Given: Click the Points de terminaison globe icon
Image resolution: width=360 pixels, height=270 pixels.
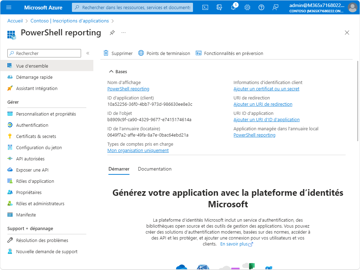Looking at the screenshot, I should pos(141,53).
